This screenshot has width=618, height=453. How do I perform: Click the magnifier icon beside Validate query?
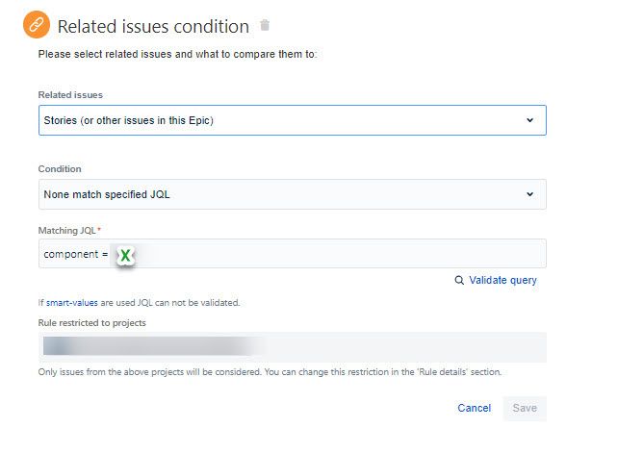tap(459, 281)
